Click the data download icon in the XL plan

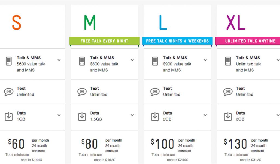pos(228,116)
